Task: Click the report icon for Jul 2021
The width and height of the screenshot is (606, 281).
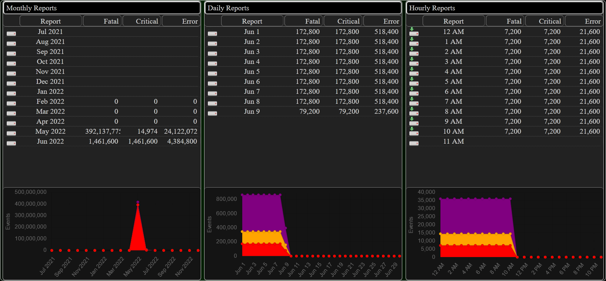Action: (11, 34)
